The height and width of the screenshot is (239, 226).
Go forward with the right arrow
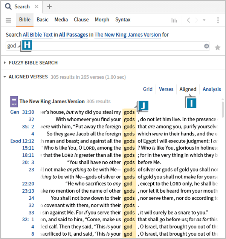[197, 20]
